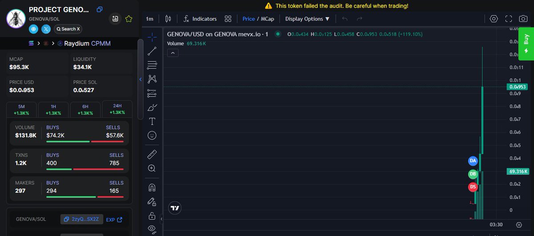Click the LIQUIDITY $34.1K value

pyautogui.click(x=83, y=67)
